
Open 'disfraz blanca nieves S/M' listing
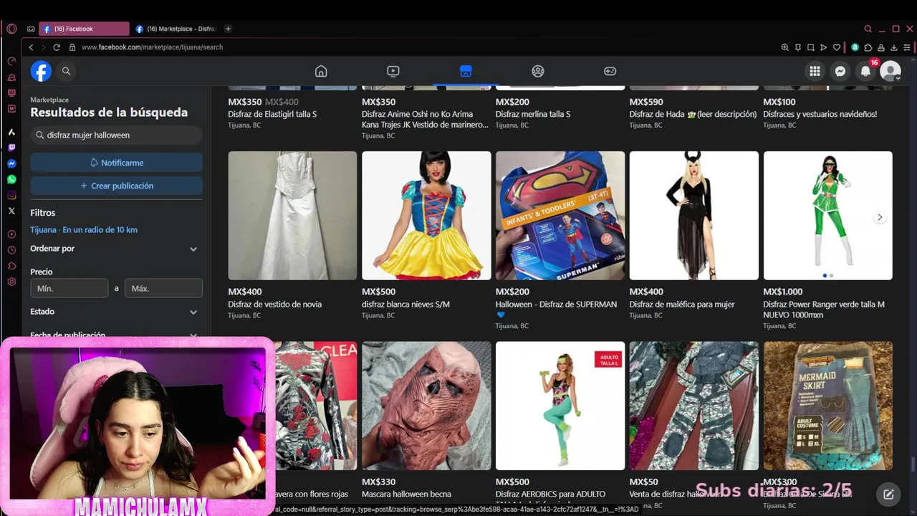click(405, 305)
